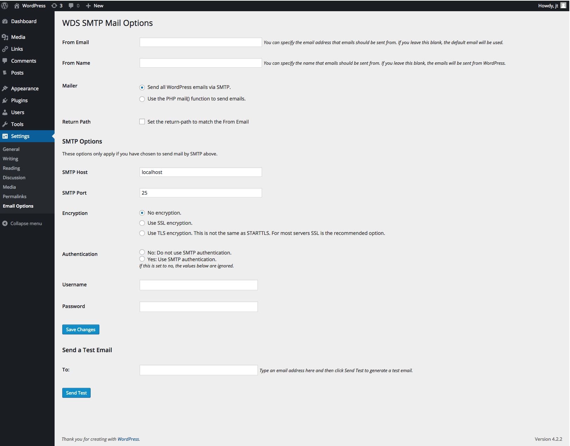Open the updates icon showing 3

[54, 6]
